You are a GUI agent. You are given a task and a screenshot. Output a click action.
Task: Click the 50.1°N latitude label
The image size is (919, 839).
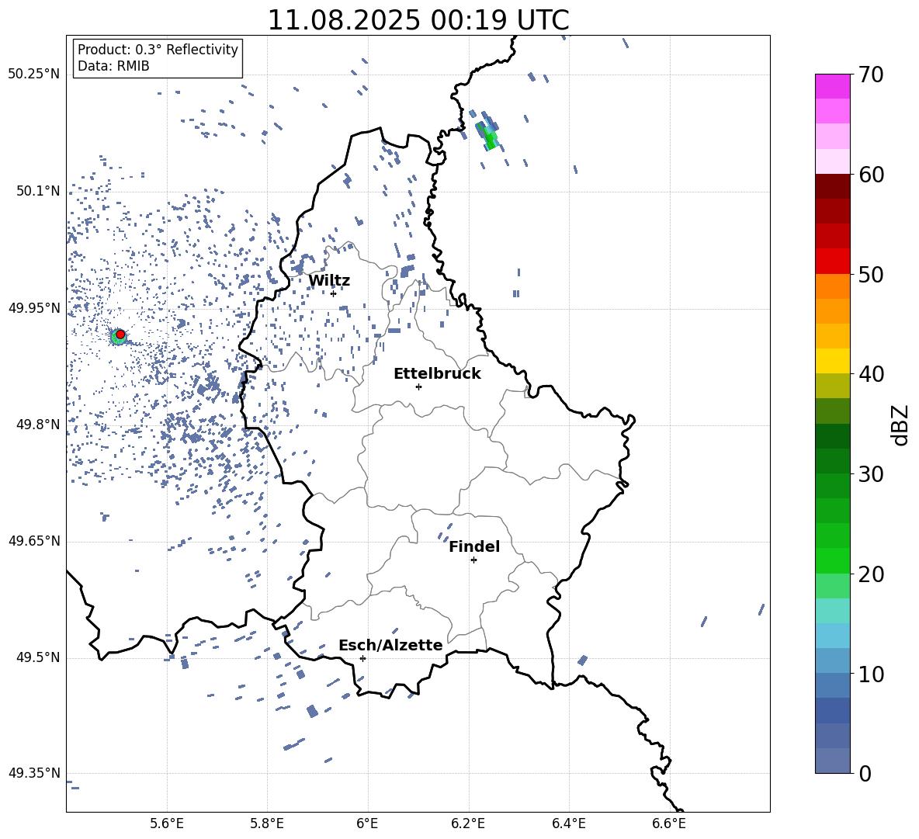(38, 192)
